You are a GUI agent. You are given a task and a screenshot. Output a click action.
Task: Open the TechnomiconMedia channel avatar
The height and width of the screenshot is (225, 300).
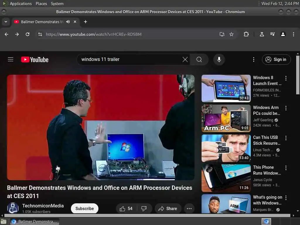(x=13, y=208)
